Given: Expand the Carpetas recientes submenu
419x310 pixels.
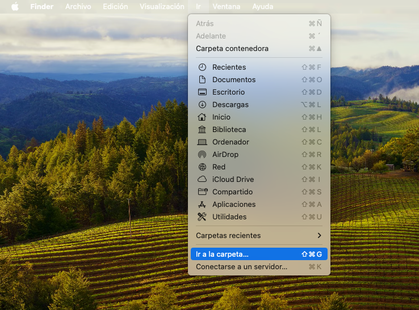Looking at the screenshot, I should (259, 236).
